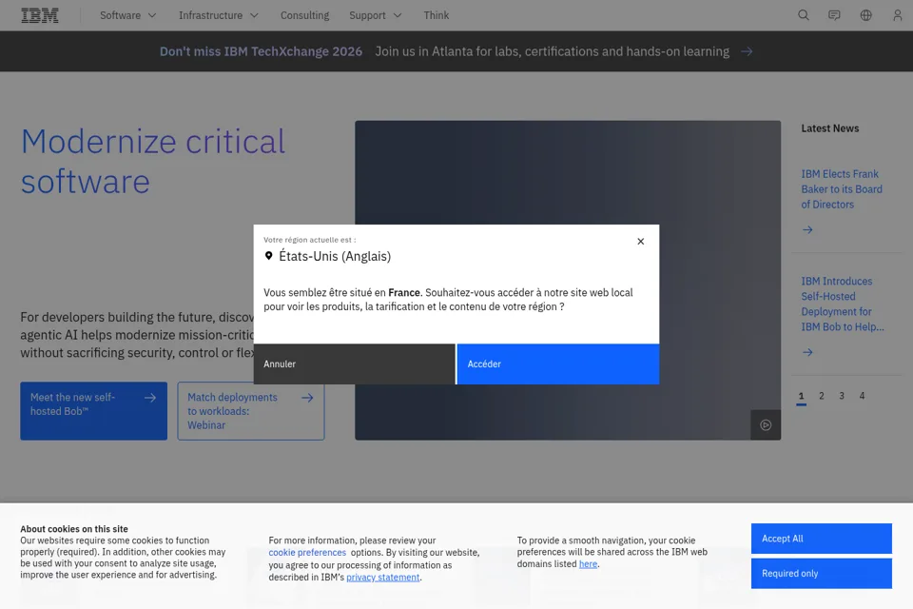Go to news page 2
This screenshot has width=913, height=609.
coord(822,396)
